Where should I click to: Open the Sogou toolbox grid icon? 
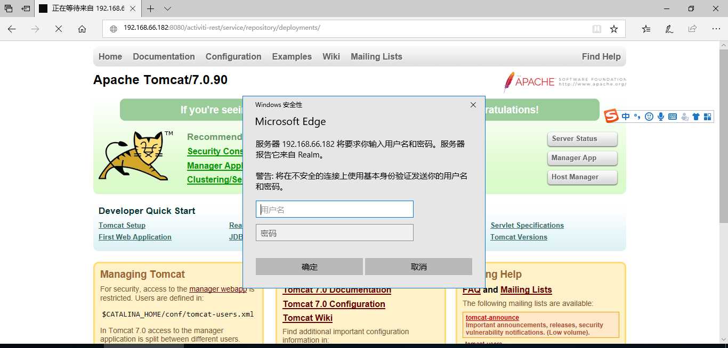coord(708,117)
